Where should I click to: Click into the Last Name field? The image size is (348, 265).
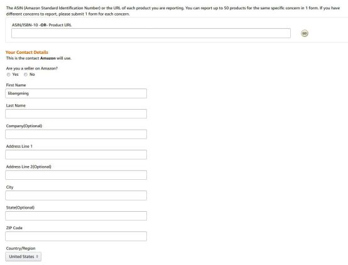(x=76, y=114)
